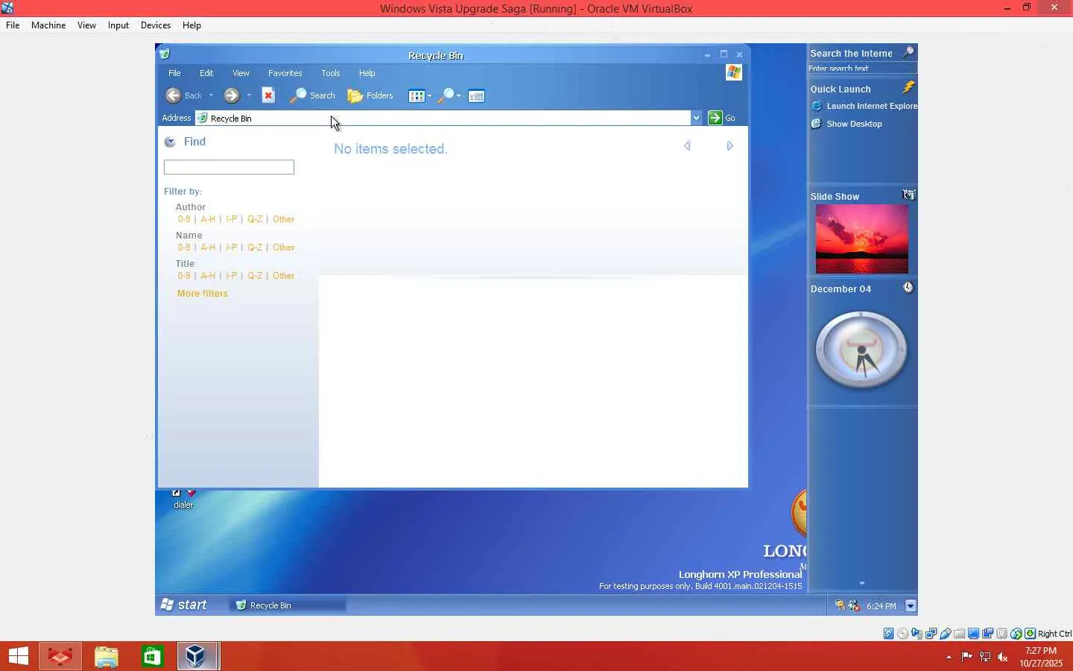Click the VirtualBox optical disc status icon
The image size is (1073, 671).
[903, 634]
